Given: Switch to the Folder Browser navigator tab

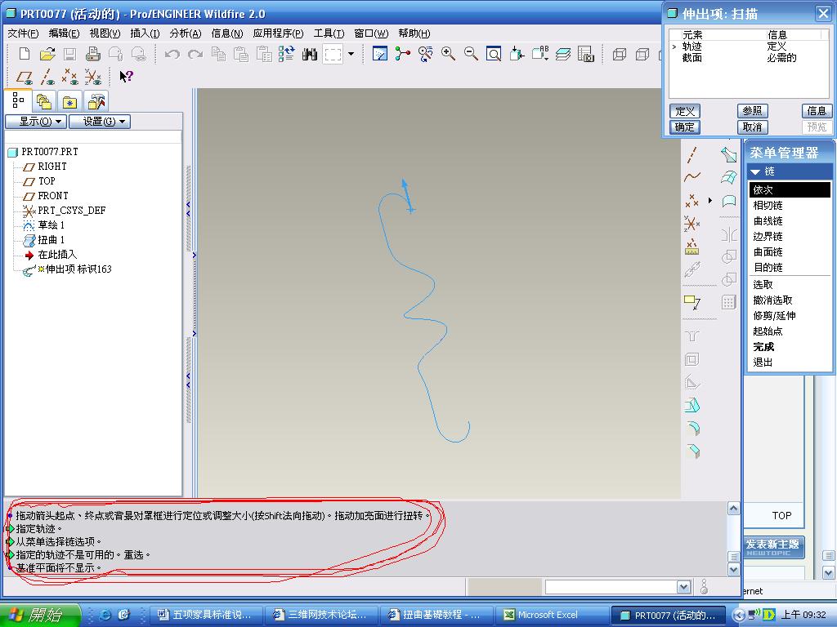Looking at the screenshot, I should click(44, 101).
